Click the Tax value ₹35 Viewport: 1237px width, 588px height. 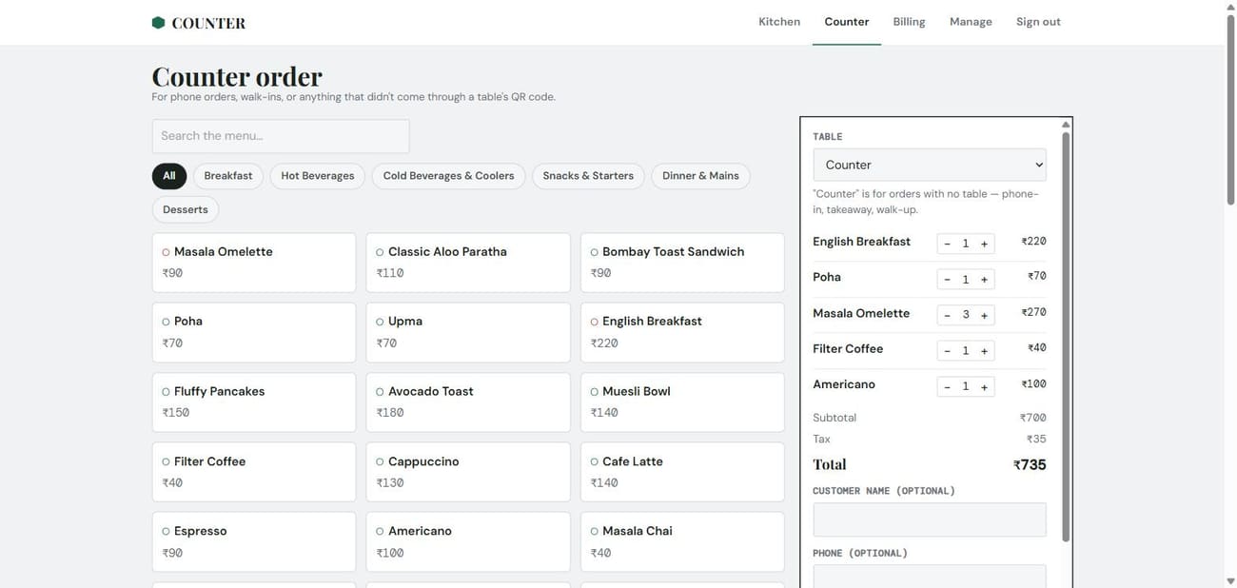click(1036, 440)
